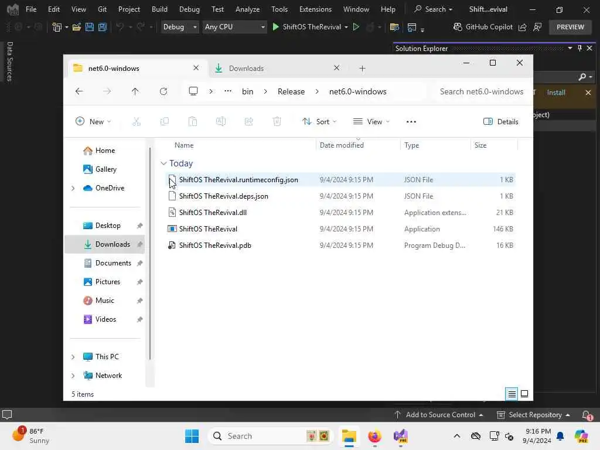This screenshot has width=600, height=450.
Task: Click the Save icon in Visual Studio toolbar
Action: 90,27
